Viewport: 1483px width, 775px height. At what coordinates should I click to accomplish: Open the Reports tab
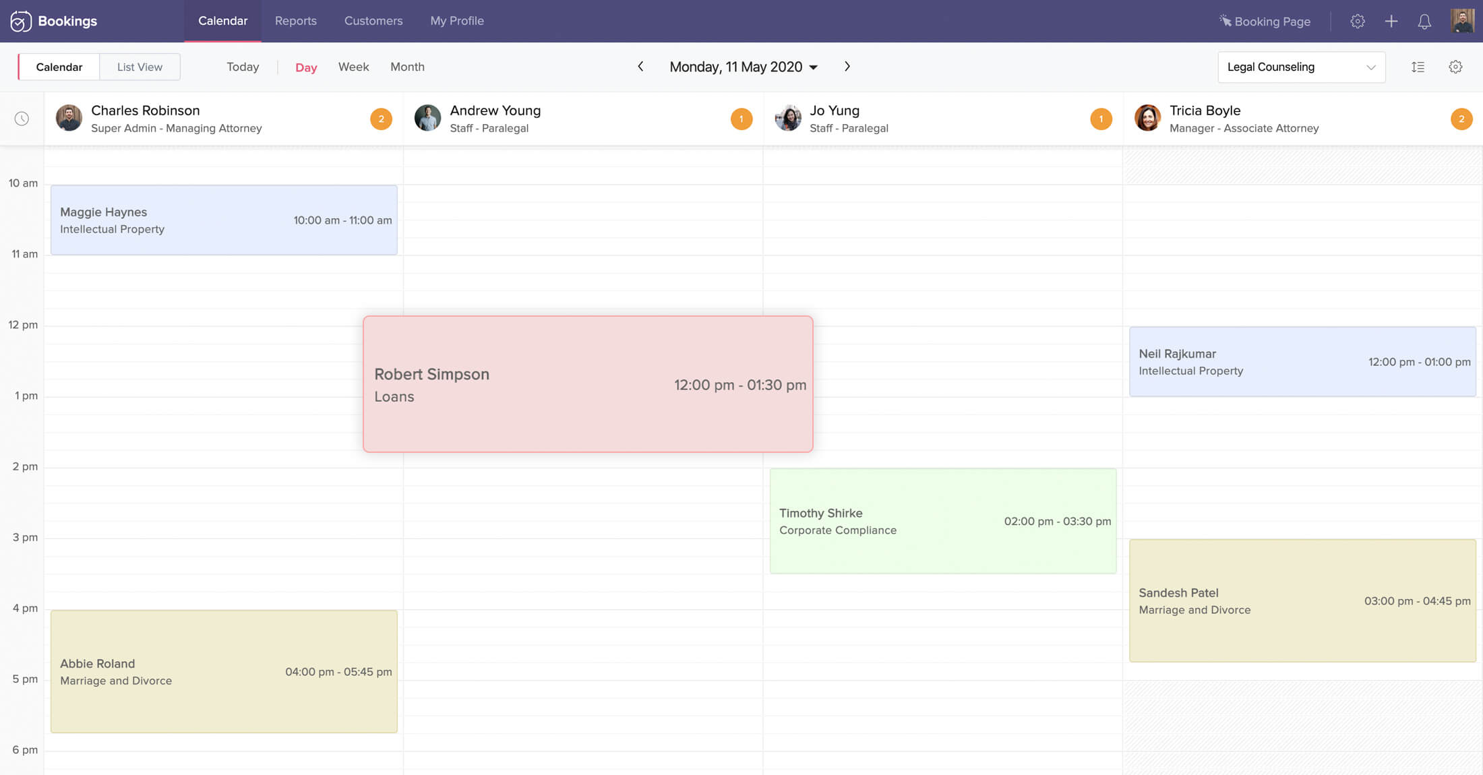[295, 21]
